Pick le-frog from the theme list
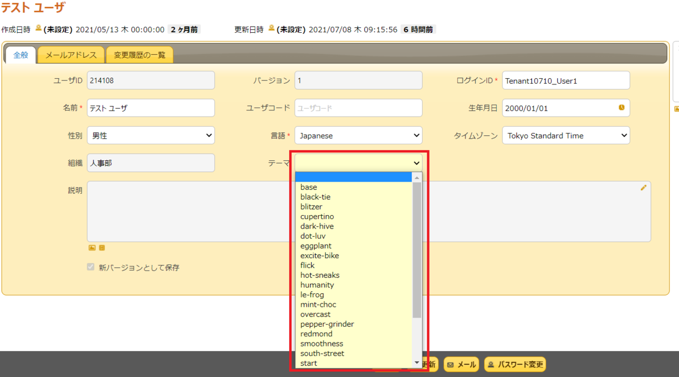The image size is (679, 377). [354, 294]
